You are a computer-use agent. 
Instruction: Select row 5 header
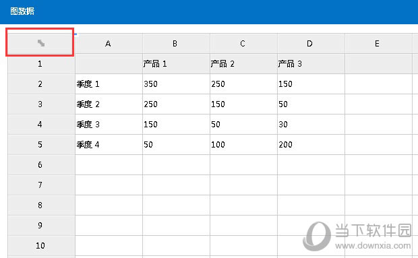click(41, 145)
